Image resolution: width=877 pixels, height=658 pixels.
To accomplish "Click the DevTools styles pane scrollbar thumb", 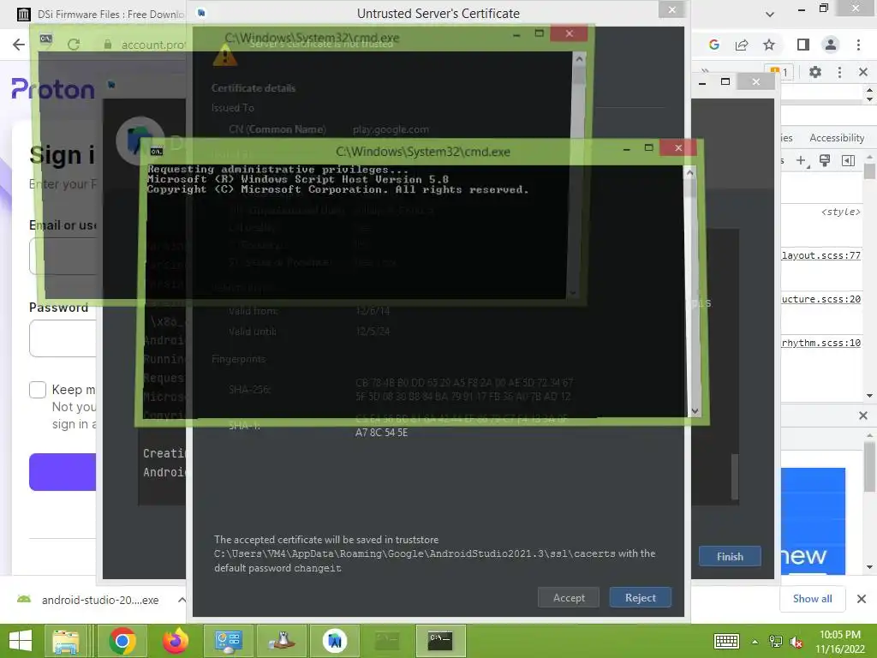I will click(869, 170).
